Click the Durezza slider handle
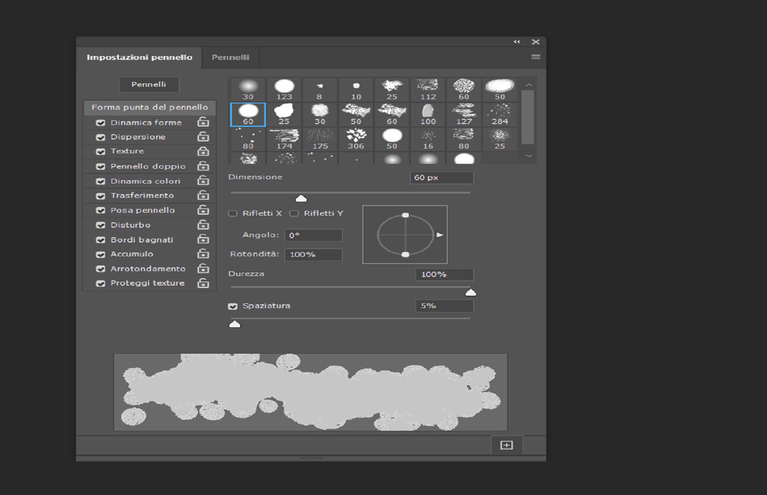This screenshot has height=495, width=767. (x=471, y=292)
